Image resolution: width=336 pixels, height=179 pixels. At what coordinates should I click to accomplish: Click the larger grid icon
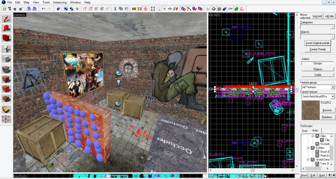(x=21, y=9)
